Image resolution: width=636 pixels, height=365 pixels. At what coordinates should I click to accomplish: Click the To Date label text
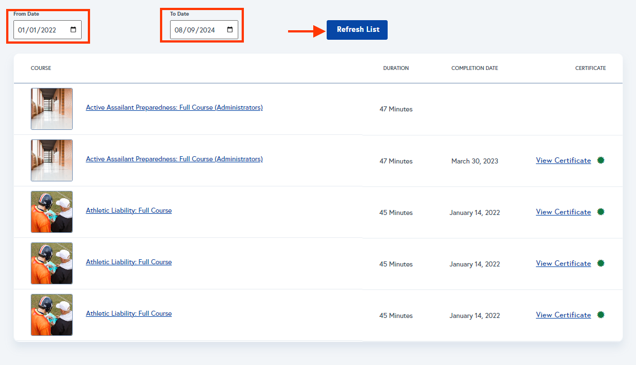[x=180, y=14]
